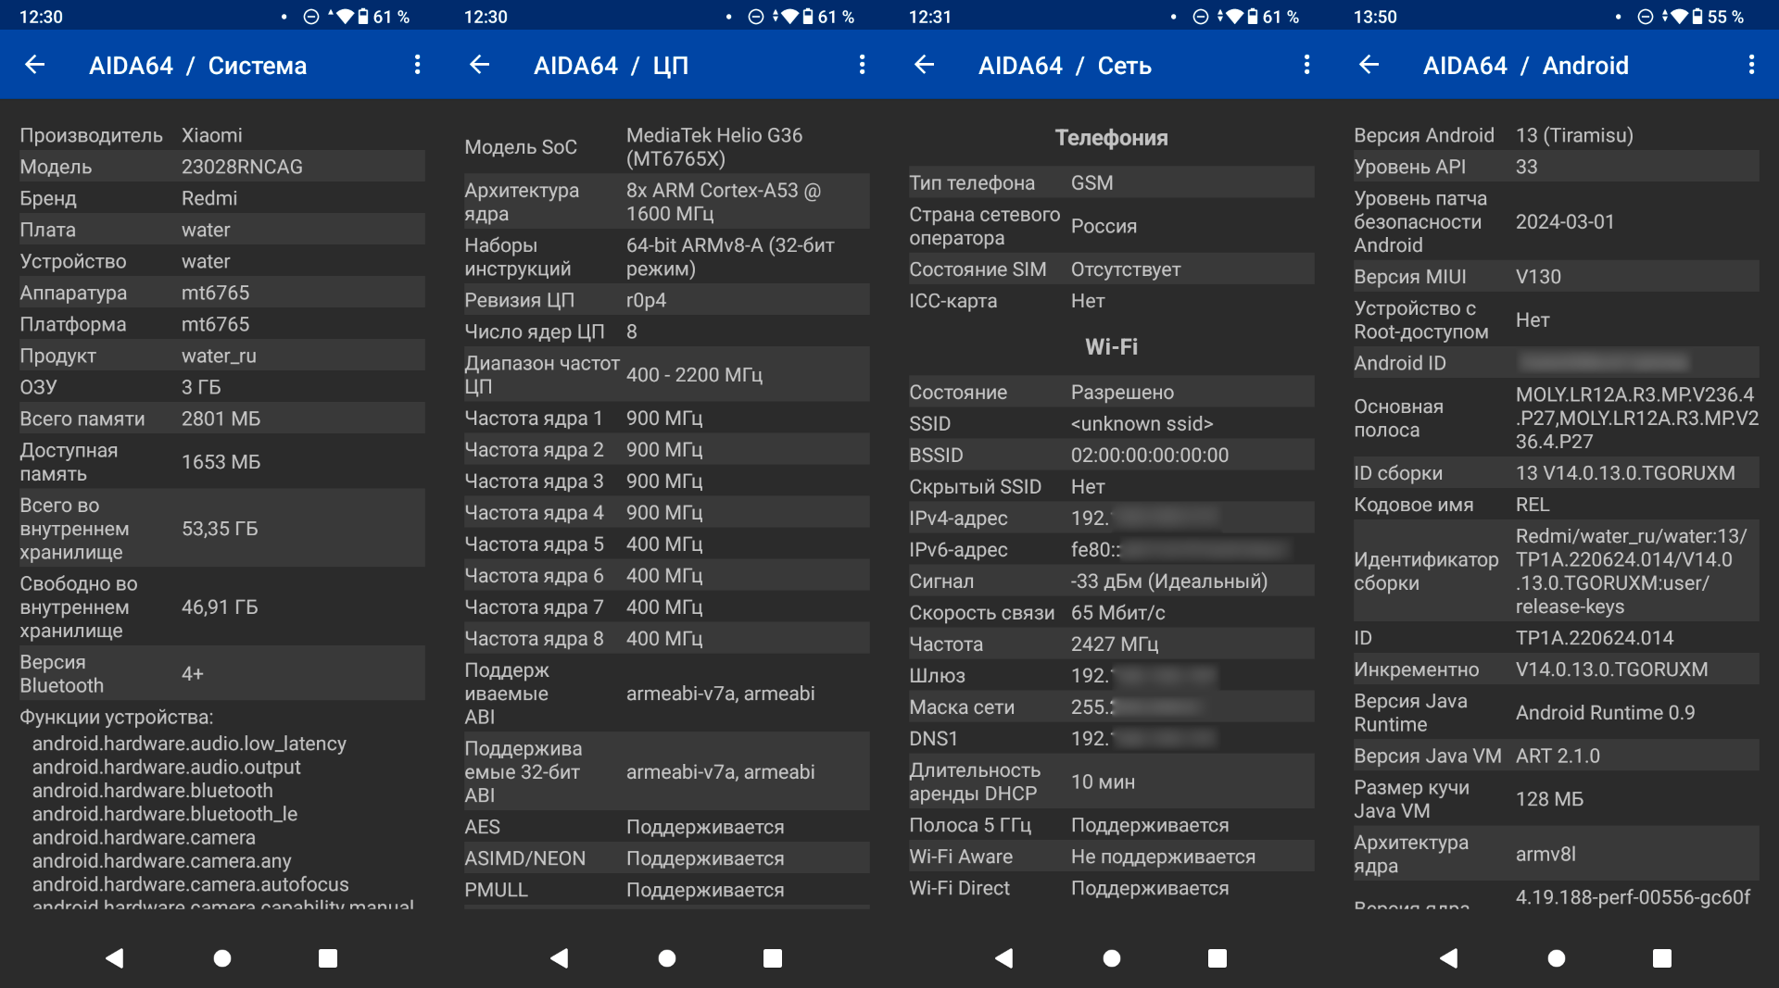Tap back arrow on the ЦП screen
Viewport: 1779px width, 988px height.
tap(480, 65)
